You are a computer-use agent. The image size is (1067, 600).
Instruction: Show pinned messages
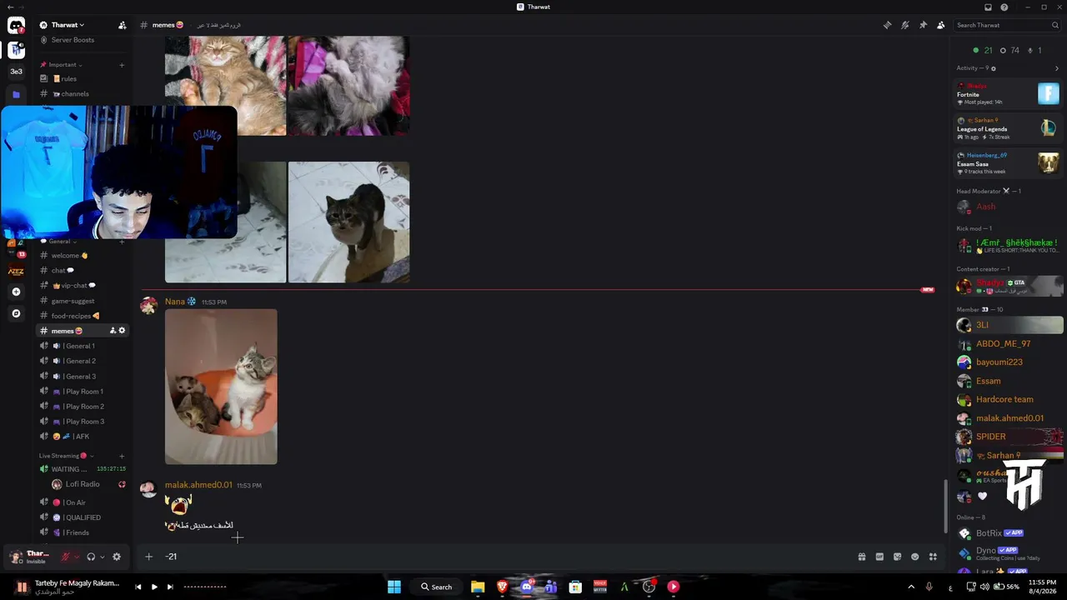[x=923, y=25]
